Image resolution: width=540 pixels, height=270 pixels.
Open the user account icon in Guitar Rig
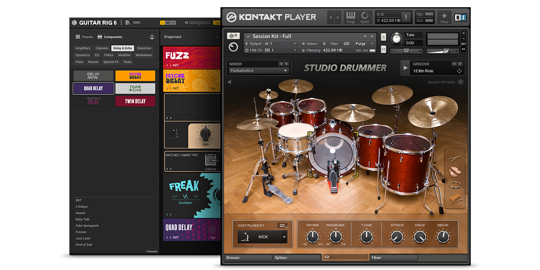[152, 37]
